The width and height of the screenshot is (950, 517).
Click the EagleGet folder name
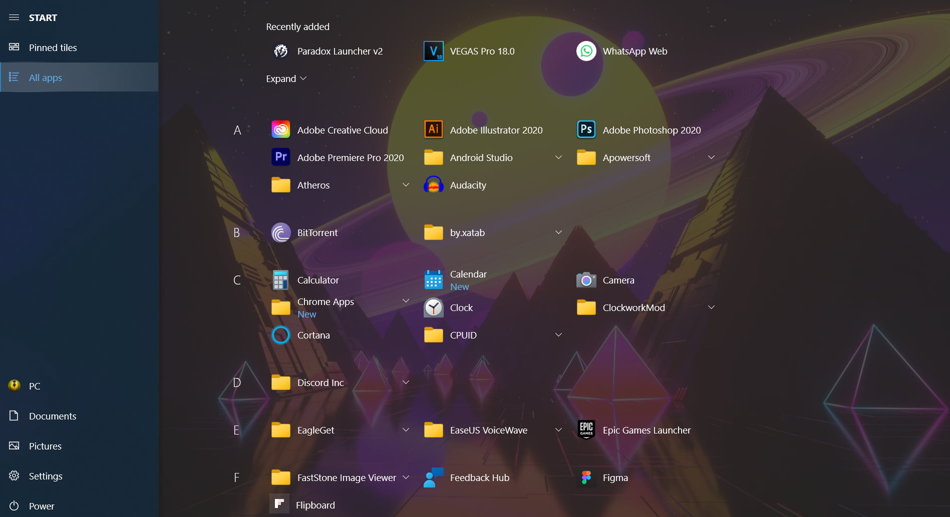tap(315, 430)
